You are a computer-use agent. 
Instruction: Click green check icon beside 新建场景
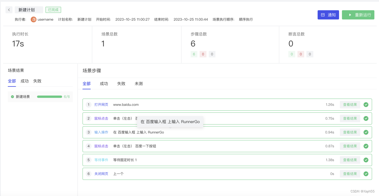[12, 97]
